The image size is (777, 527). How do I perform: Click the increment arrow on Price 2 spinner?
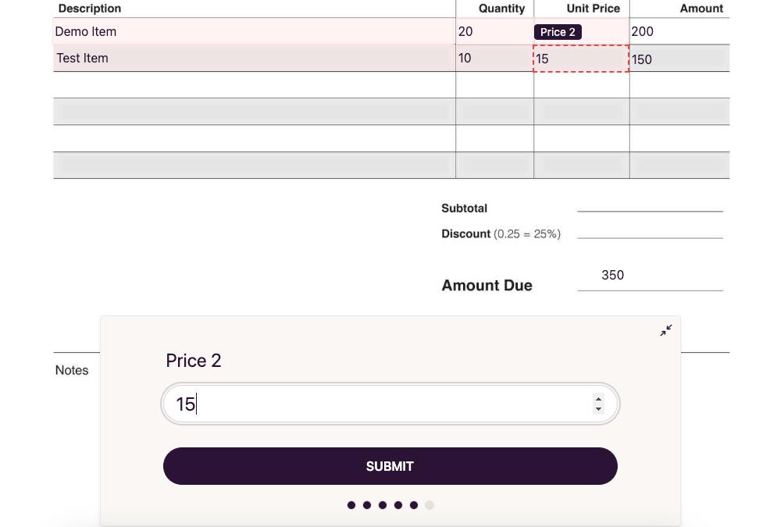click(598, 399)
